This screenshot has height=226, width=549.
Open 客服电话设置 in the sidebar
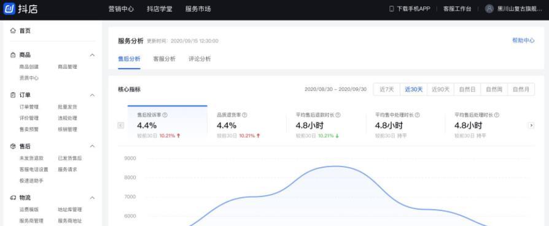tap(34, 169)
